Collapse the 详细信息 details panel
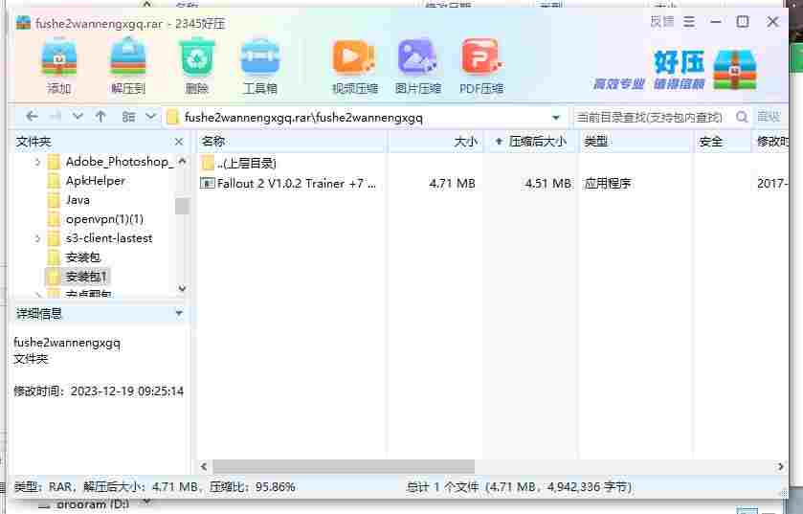The width and height of the screenshot is (803, 514). pyautogui.click(x=179, y=312)
